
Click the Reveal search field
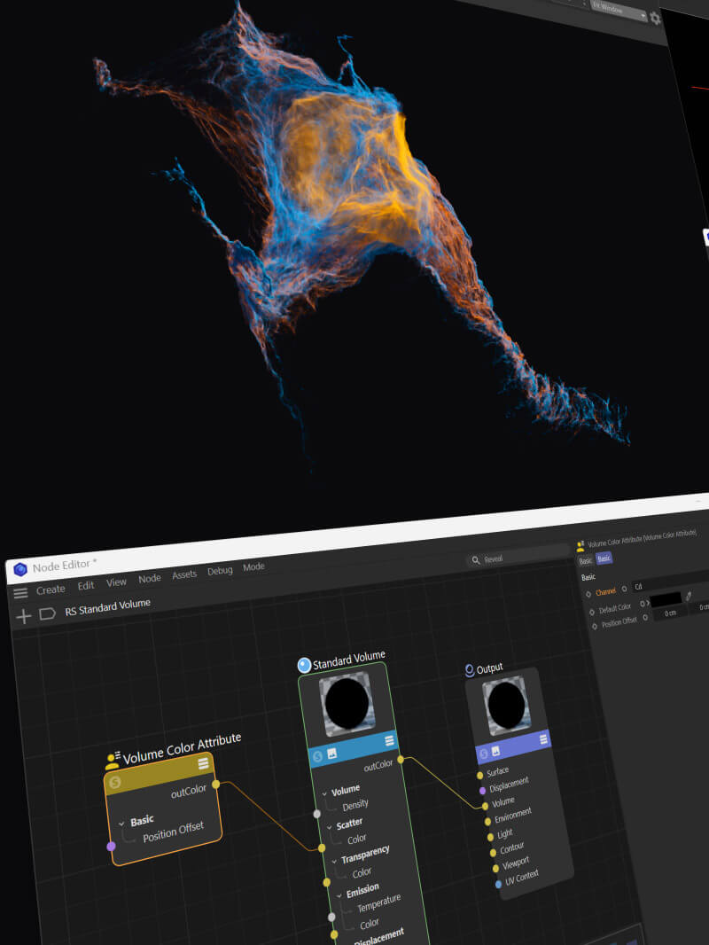tap(518, 556)
